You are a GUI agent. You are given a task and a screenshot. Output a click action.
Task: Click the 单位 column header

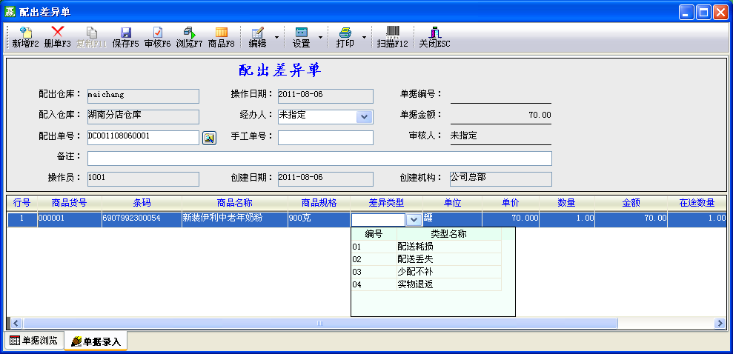tap(453, 203)
